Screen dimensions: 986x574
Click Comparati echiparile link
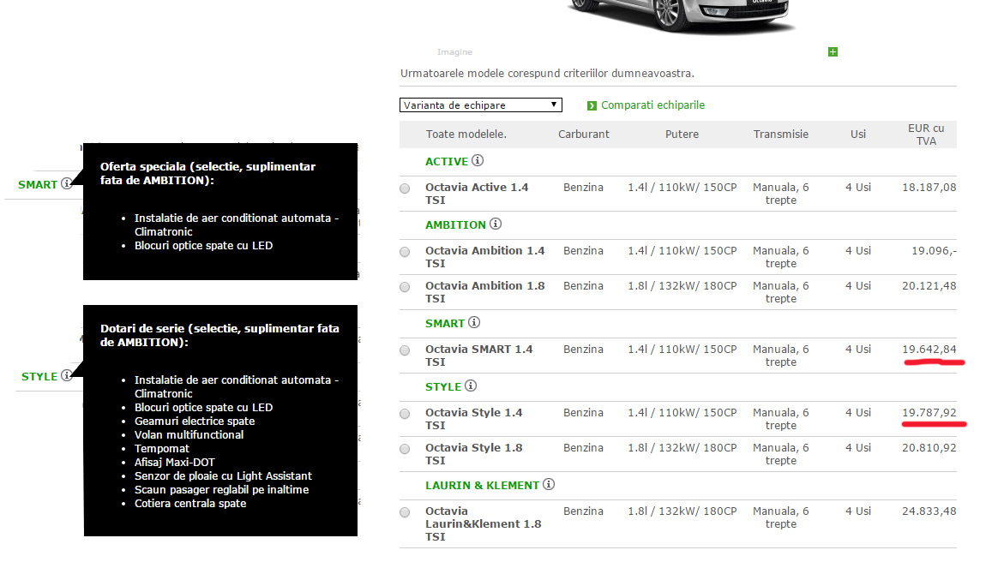tap(652, 105)
